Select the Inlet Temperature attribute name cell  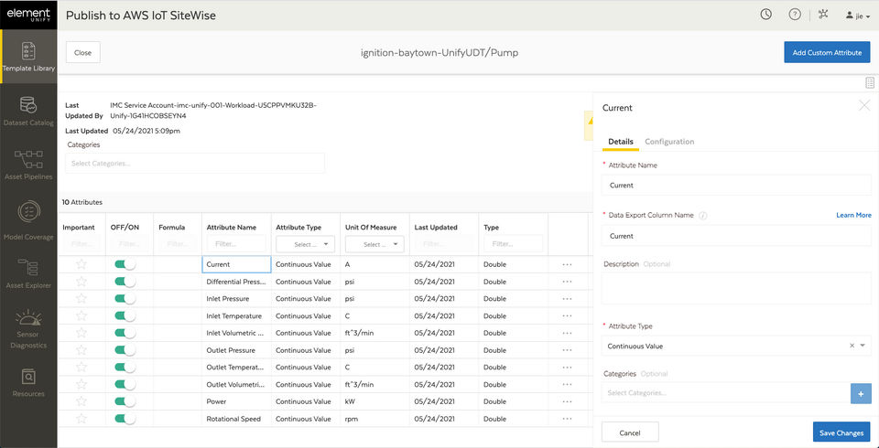pyautogui.click(x=236, y=315)
